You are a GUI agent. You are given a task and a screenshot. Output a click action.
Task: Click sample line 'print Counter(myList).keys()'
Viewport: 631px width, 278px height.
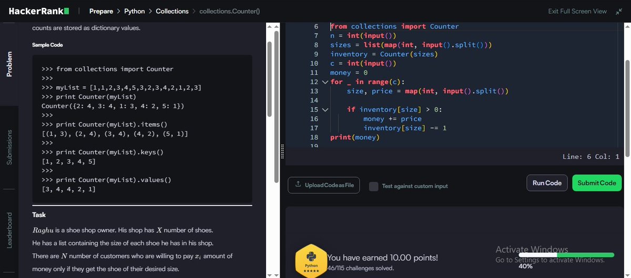[110, 152]
